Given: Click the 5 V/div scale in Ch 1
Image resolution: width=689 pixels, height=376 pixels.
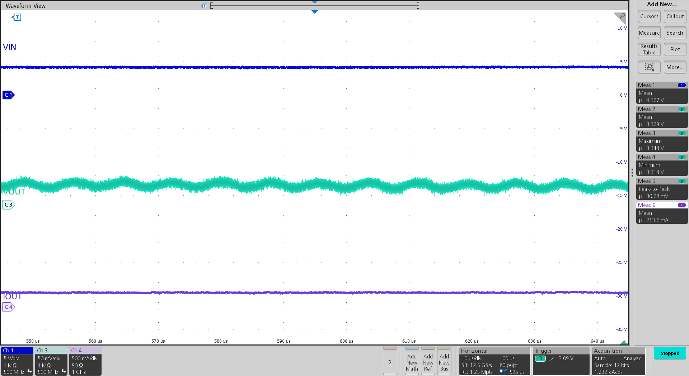Looking at the screenshot, I should (11, 358).
